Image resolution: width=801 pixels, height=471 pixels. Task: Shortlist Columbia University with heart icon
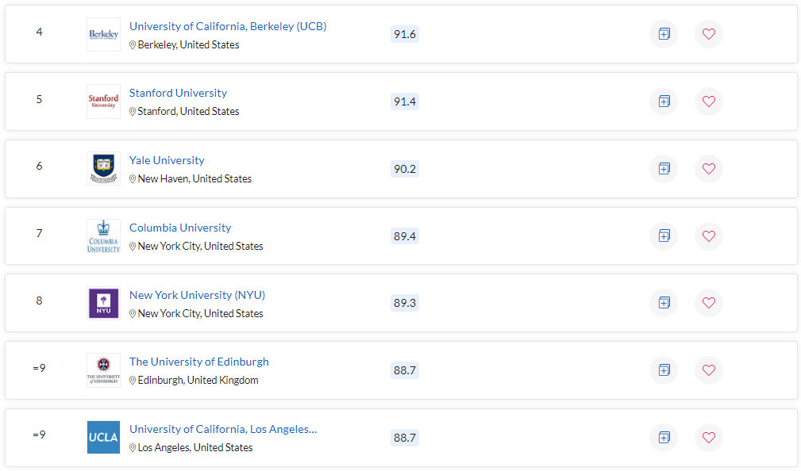(x=709, y=236)
